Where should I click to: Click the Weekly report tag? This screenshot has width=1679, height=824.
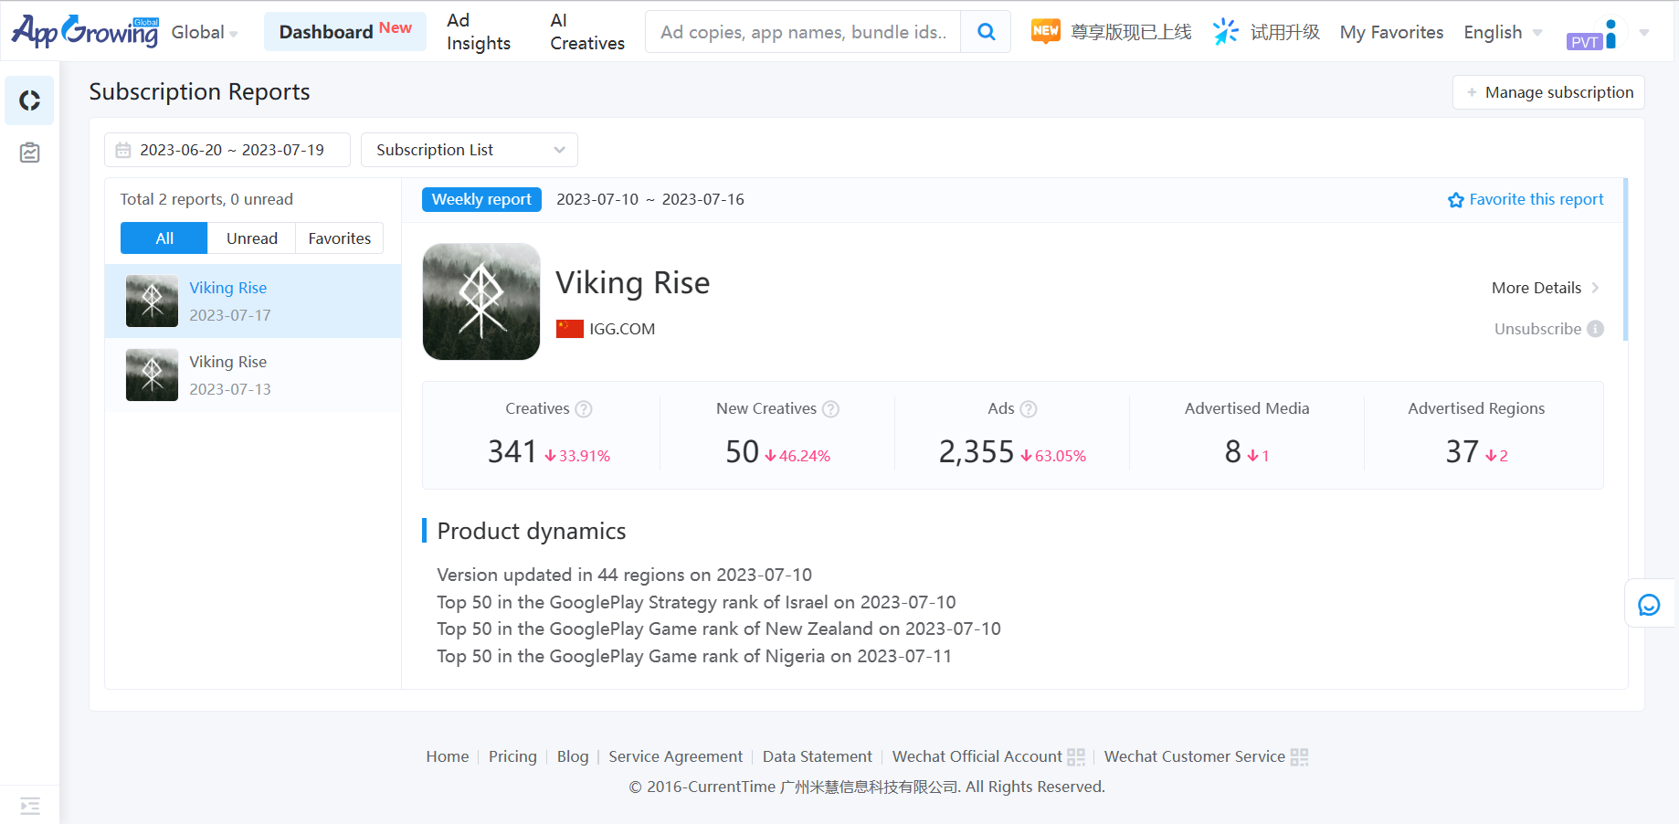coord(481,199)
